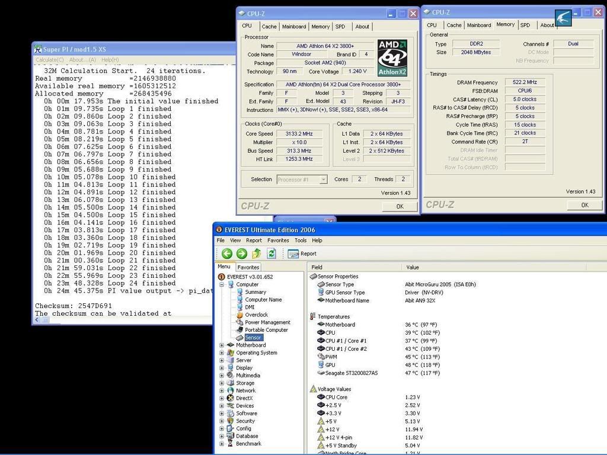
Task: Select the Security category in EVEREST
Action: click(245, 421)
